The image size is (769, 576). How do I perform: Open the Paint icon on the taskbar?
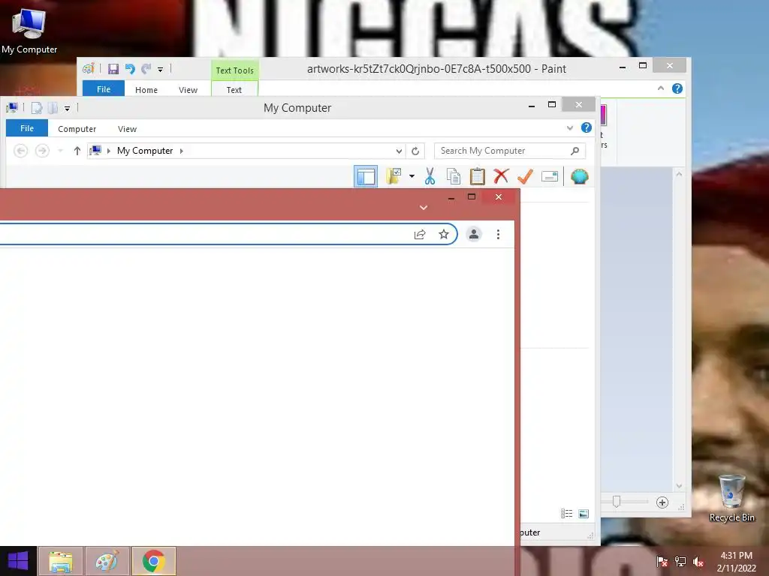coord(107,561)
